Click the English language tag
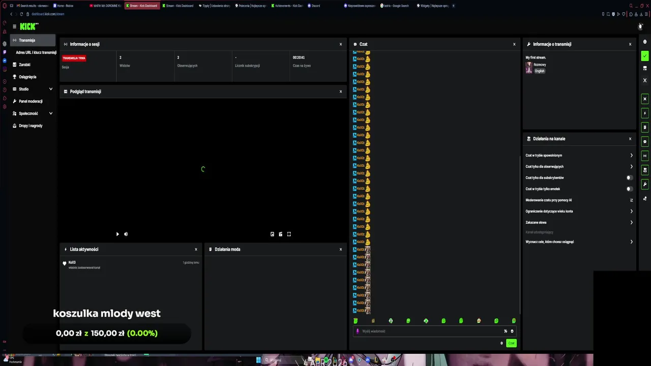Screen dimensions: 651x366 (540, 71)
